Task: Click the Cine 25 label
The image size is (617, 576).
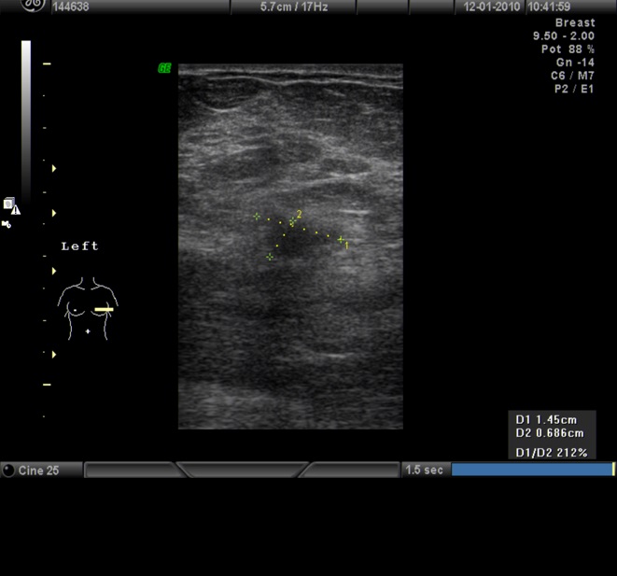Action: (39, 471)
